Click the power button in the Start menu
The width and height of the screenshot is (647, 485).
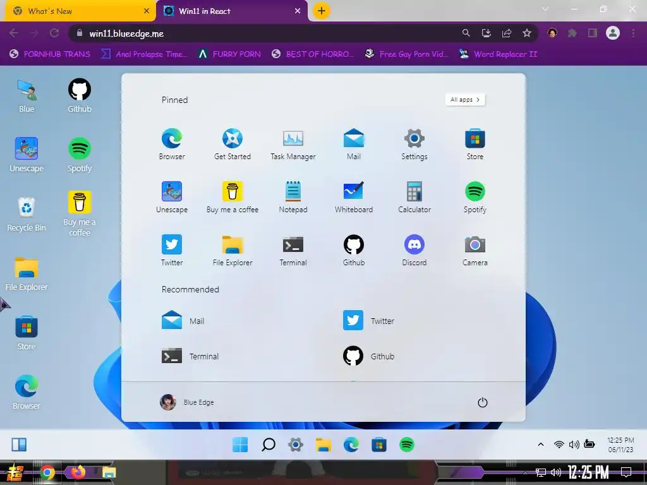(x=482, y=402)
